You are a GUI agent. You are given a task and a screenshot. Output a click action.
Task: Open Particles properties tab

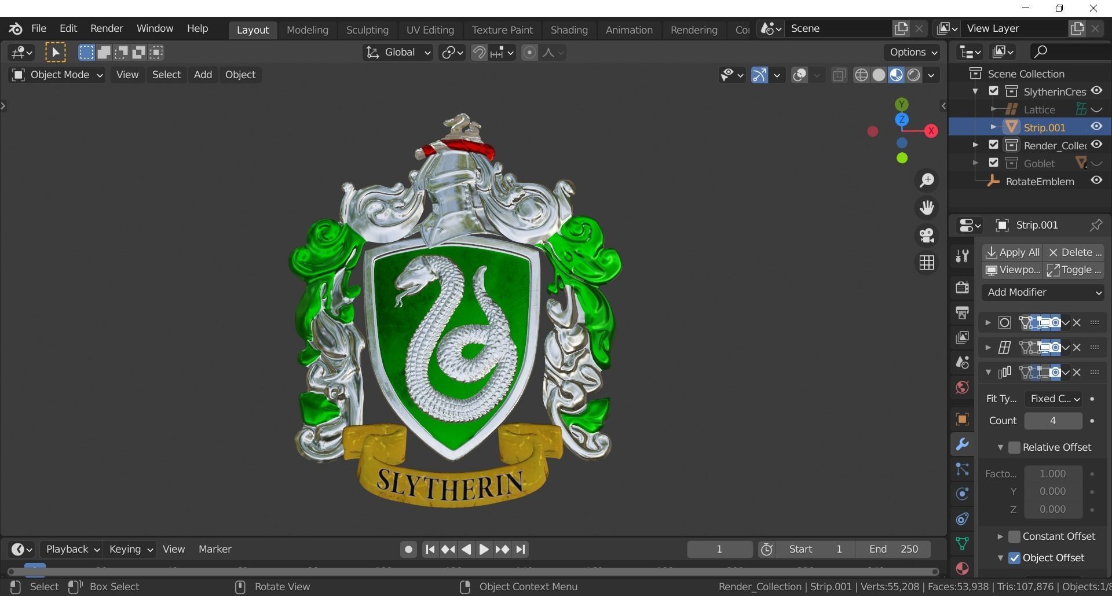click(962, 469)
